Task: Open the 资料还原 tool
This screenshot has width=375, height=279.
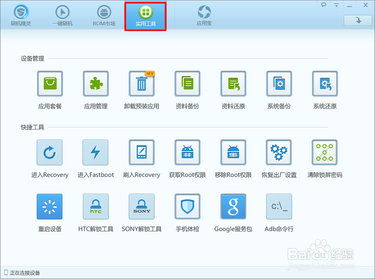Action: point(233,84)
